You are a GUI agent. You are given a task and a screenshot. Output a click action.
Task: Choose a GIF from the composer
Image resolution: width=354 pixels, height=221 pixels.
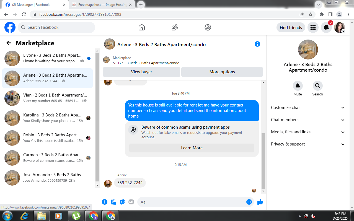click(x=131, y=202)
